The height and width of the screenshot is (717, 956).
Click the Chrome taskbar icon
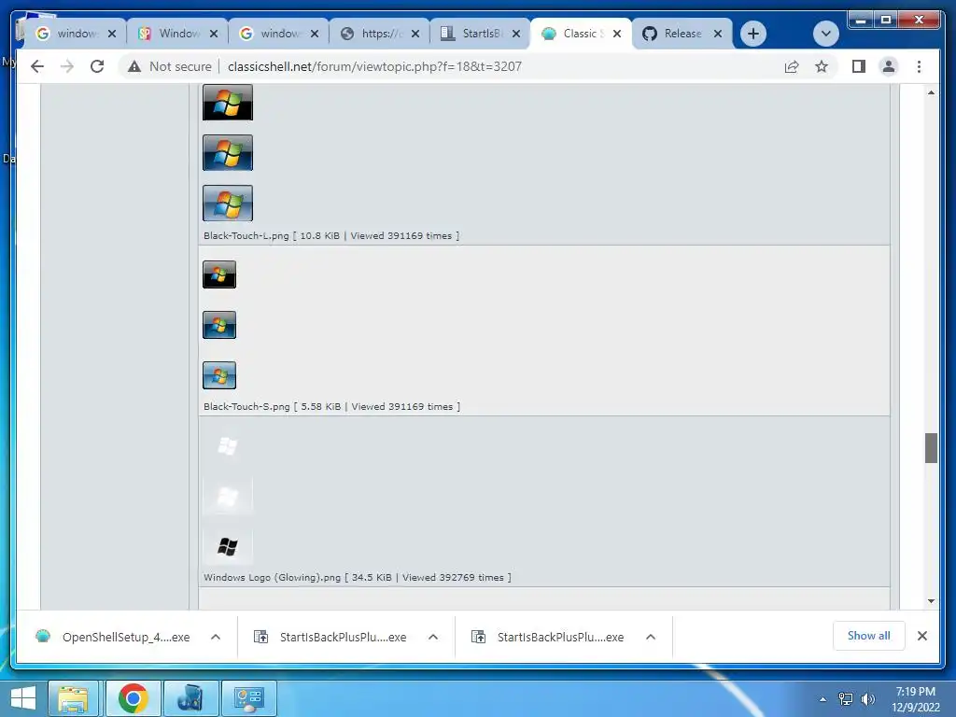click(133, 698)
